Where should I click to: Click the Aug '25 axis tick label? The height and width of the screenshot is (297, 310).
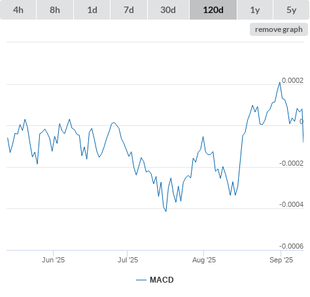pyautogui.click(x=204, y=260)
